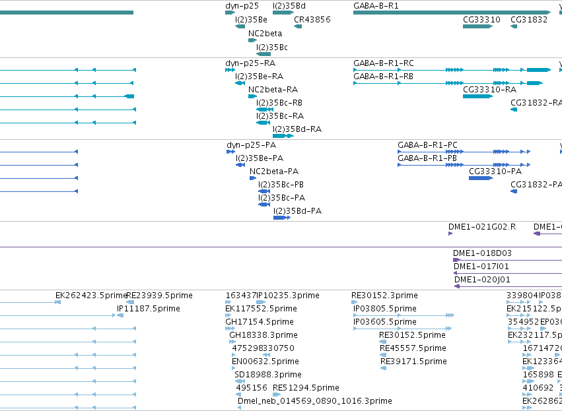
Task: Click EST RE23939.5prime
Action: [x=160, y=296]
